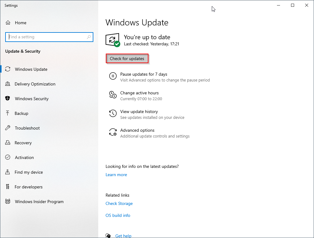Click the Windows Update sync arrows sidebar icon

8,69
